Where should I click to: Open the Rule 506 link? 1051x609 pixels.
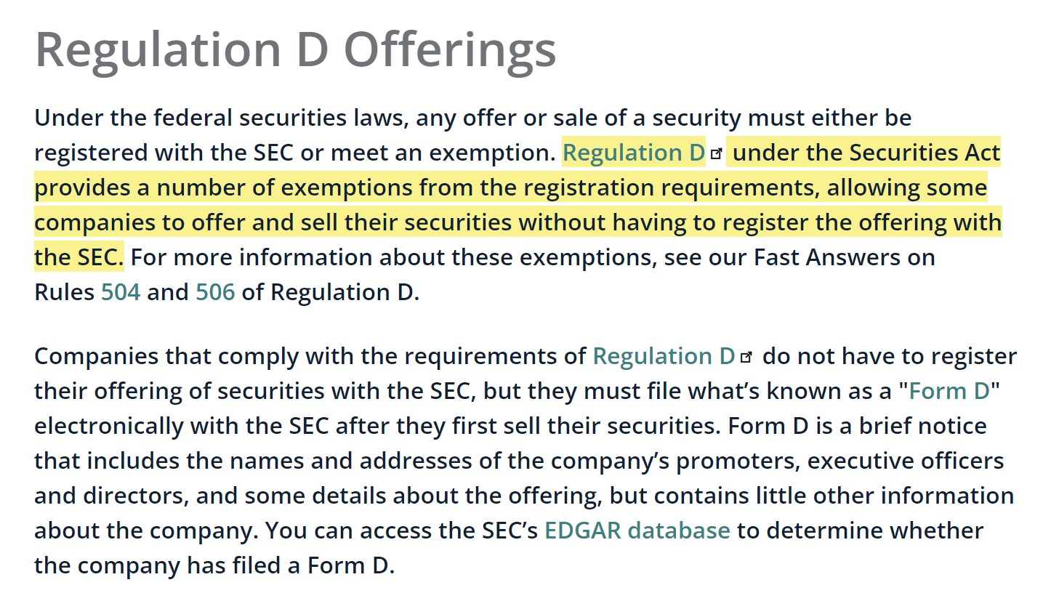pyautogui.click(x=215, y=292)
